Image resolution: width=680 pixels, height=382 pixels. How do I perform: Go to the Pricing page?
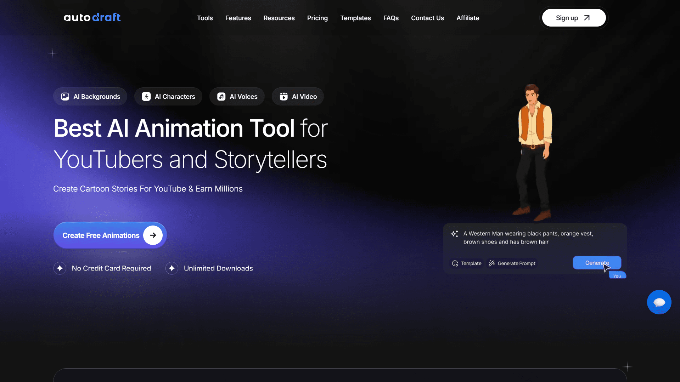[x=317, y=18]
